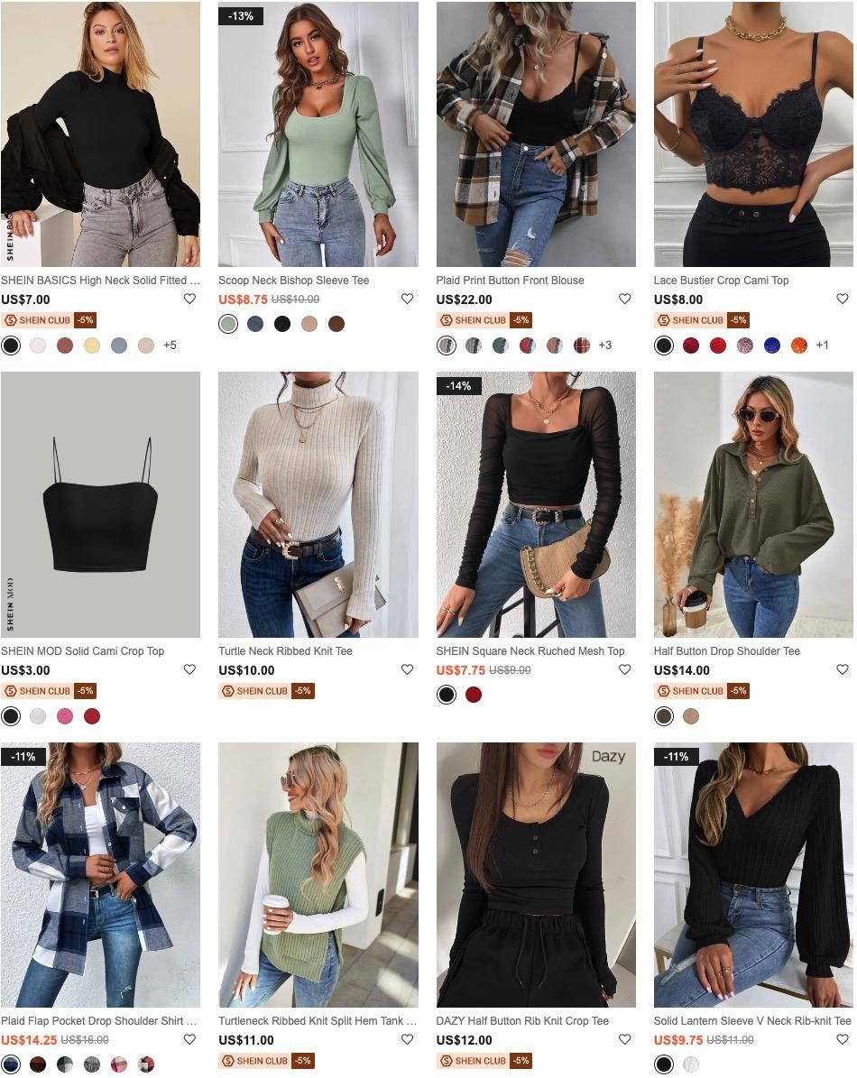Select tan swatch for Half Button Drop Shoulder Tee
Image resolution: width=857 pixels, height=1078 pixels.
tap(691, 716)
